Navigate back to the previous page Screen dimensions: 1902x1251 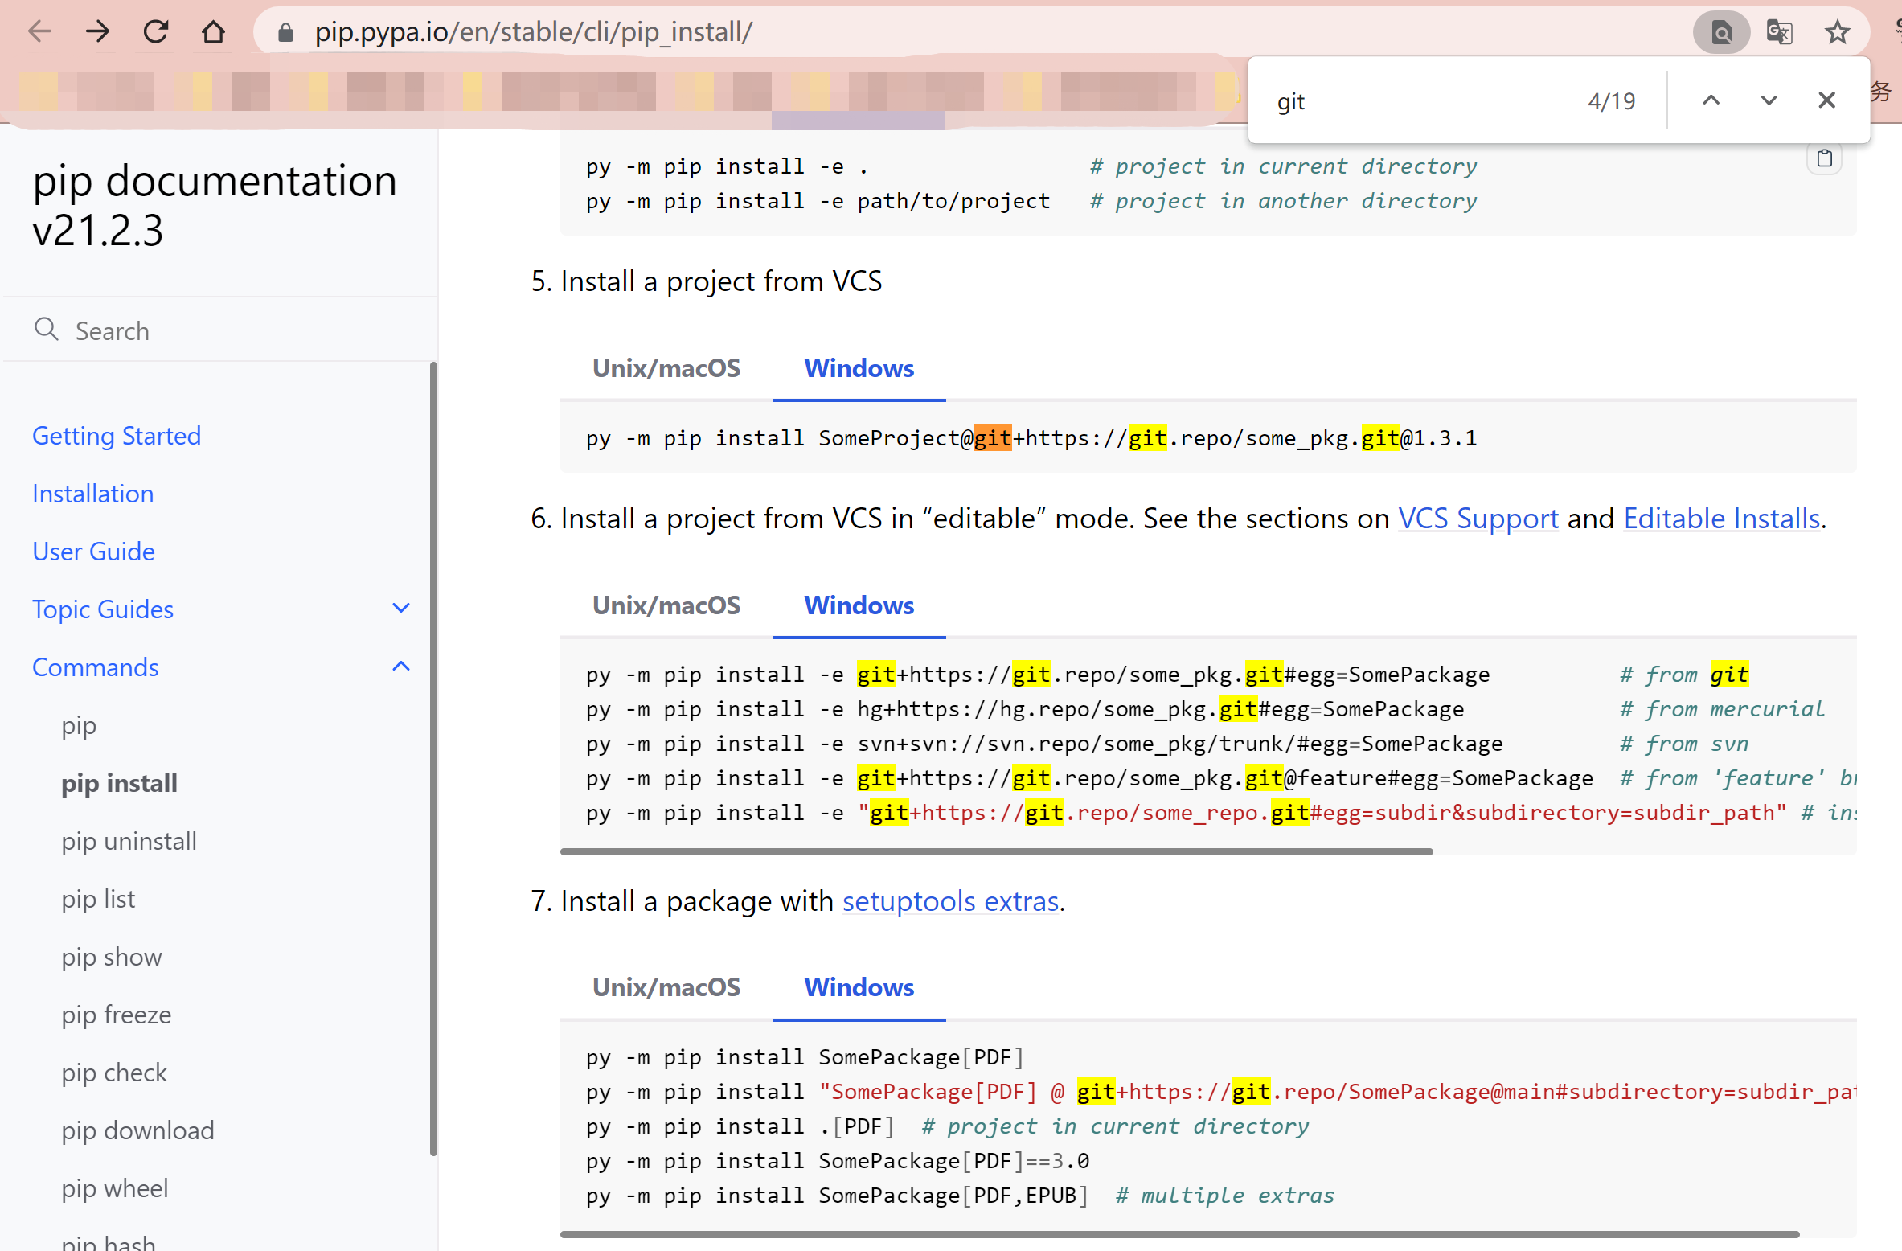pyautogui.click(x=39, y=31)
